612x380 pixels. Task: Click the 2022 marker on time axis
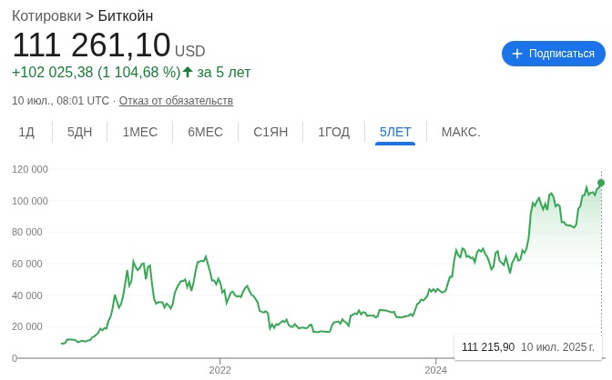219,370
